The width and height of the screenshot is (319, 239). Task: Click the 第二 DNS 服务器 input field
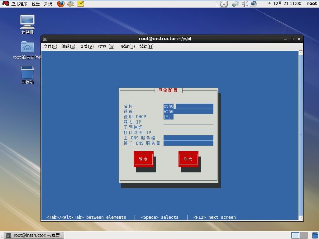coord(188,143)
